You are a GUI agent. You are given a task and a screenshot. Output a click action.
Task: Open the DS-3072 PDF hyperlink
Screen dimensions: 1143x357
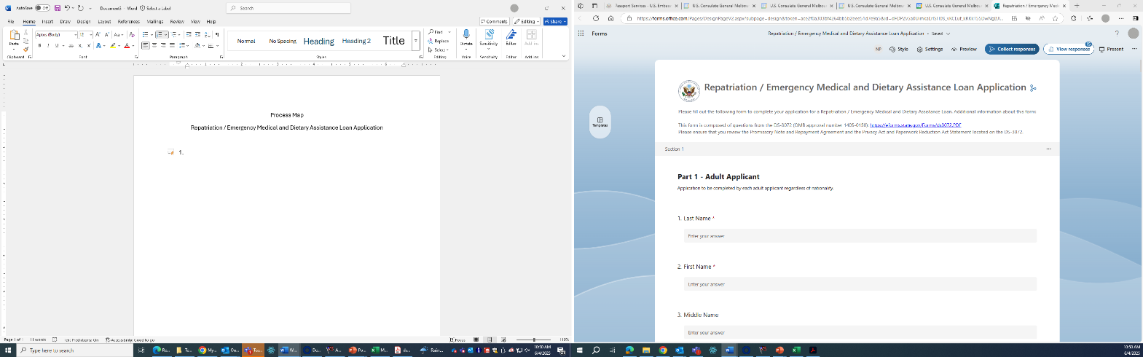tap(915, 125)
